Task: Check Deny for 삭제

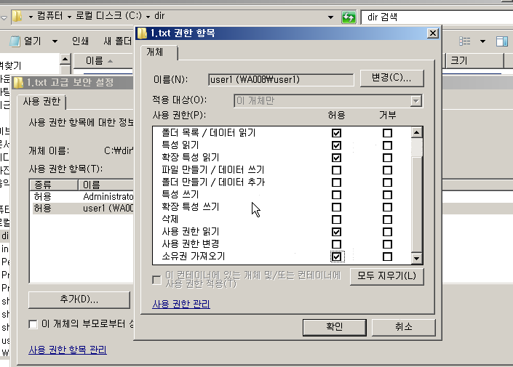Action: (387, 219)
